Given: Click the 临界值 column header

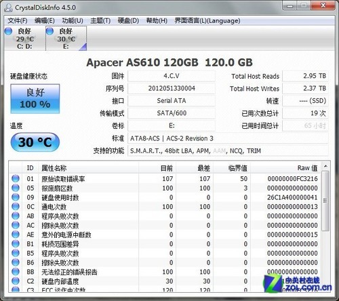Looking at the screenshot, I should click(x=232, y=168).
